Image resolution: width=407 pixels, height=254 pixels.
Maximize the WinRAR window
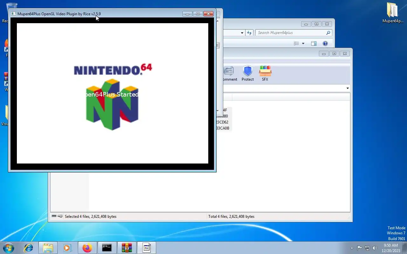(x=334, y=54)
